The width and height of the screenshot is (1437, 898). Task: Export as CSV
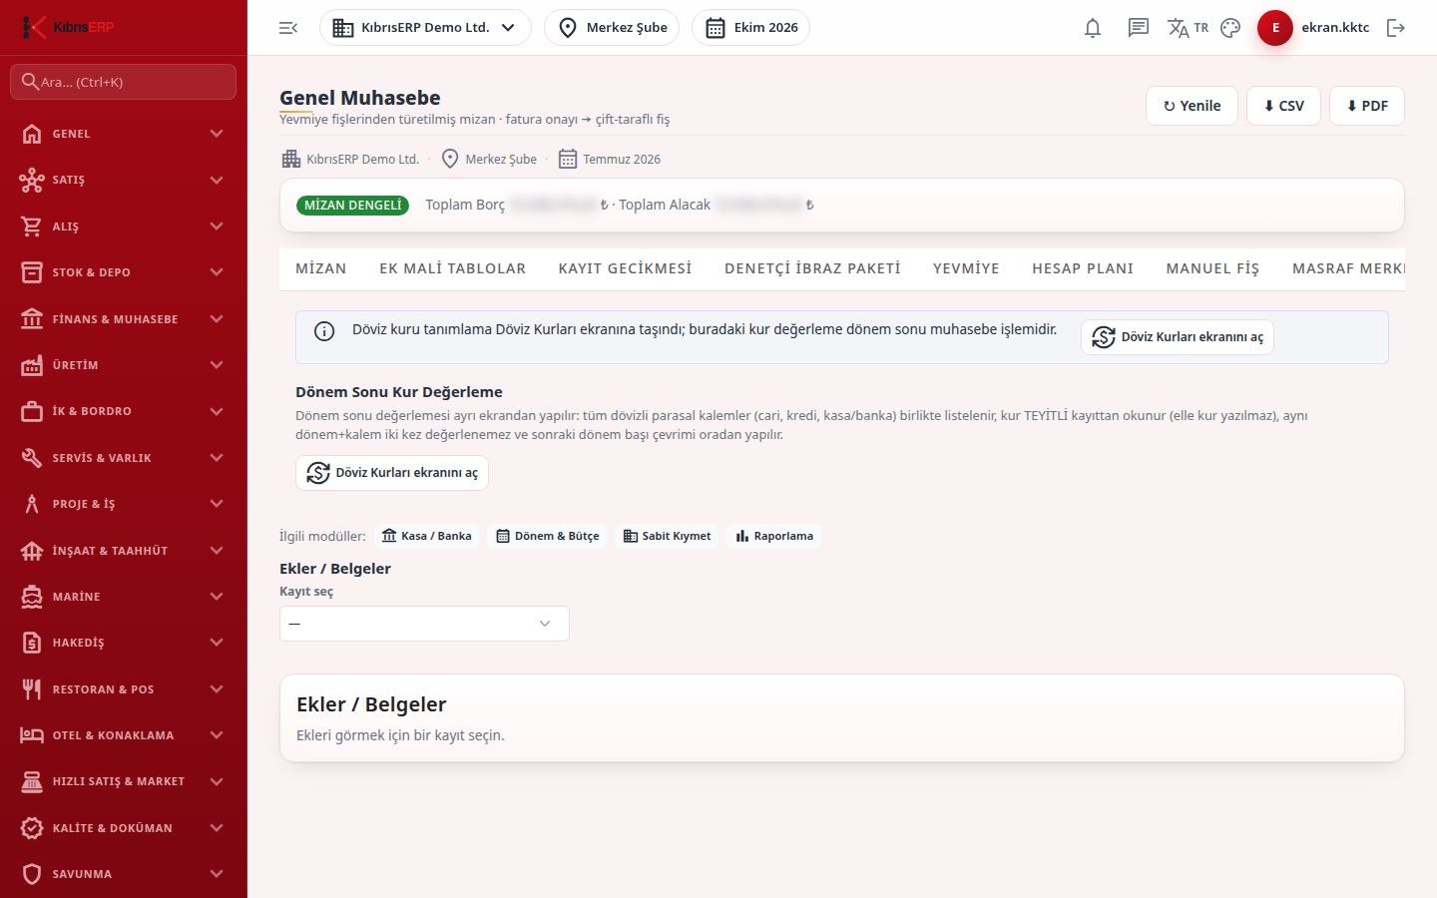pos(1283,106)
